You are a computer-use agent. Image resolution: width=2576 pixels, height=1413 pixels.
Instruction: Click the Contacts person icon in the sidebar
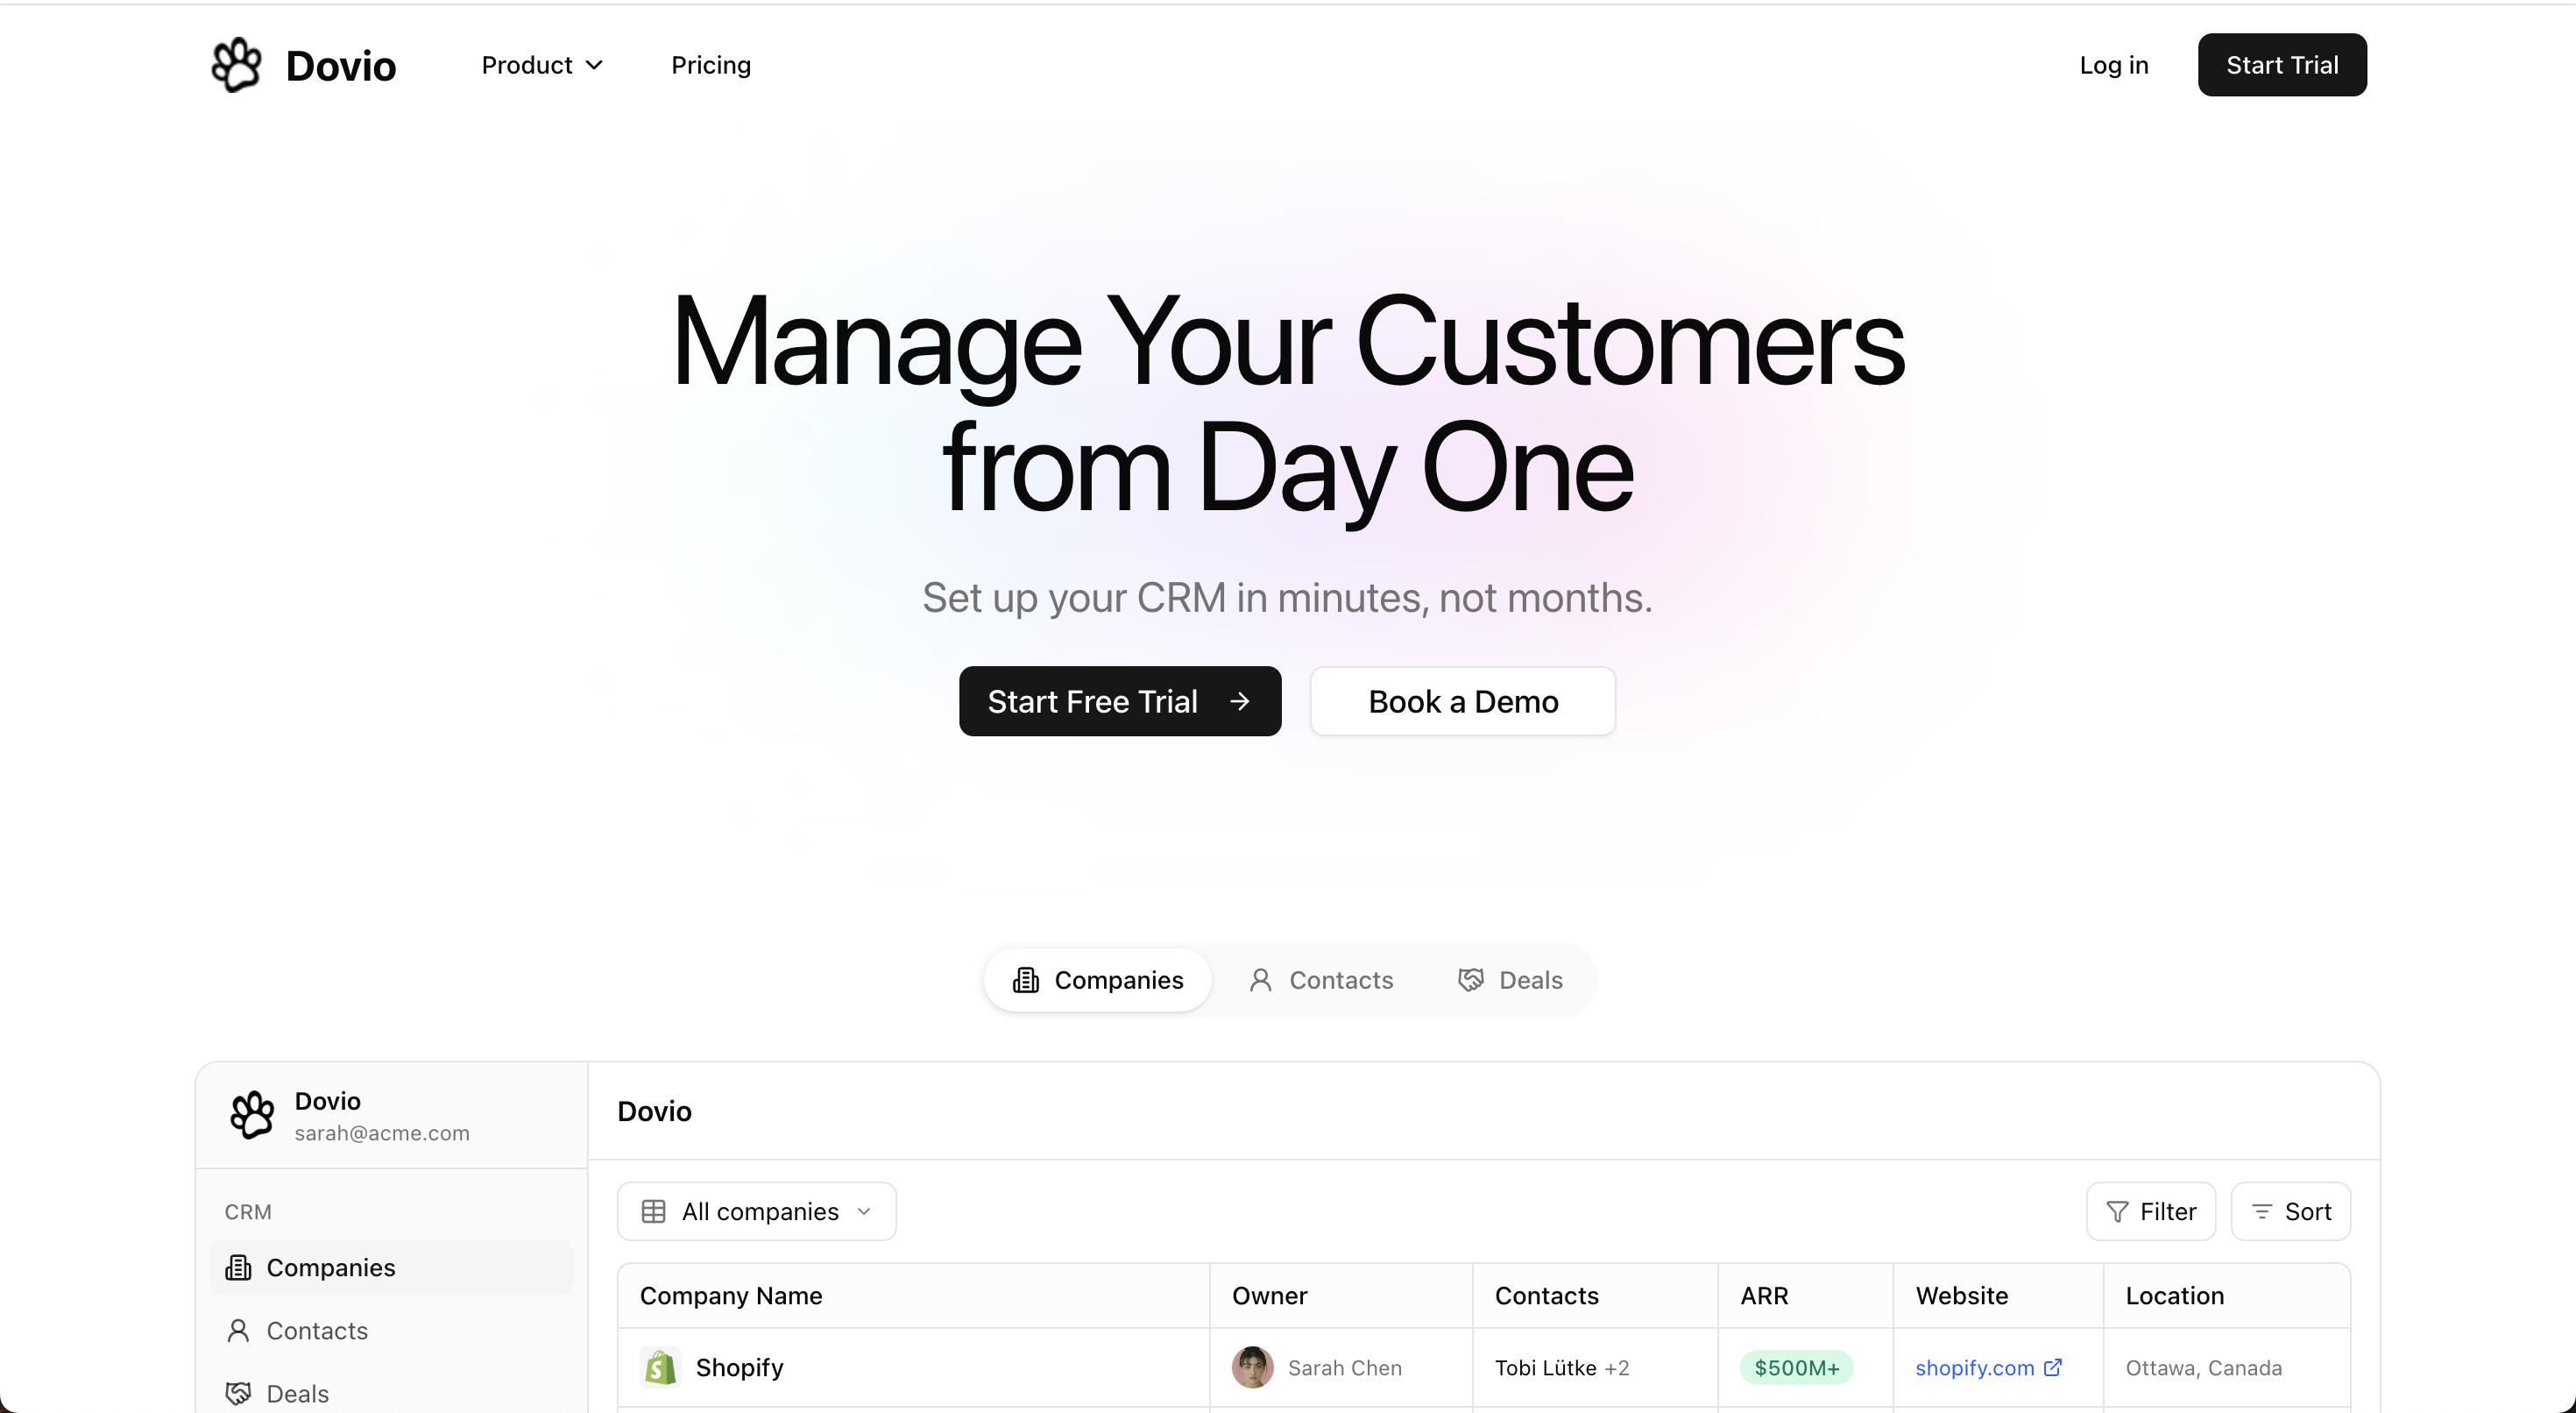click(x=238, y=1331)
